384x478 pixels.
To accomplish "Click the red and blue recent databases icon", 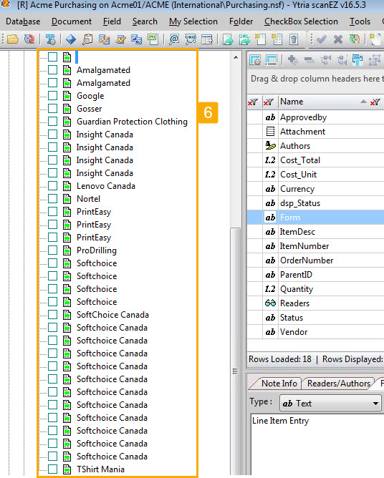I will pyautogui.click(x=29, y=39).
